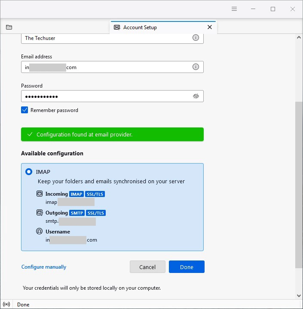303x309 pixels.
Task: Click the credentials stored locally notice
Action: click(x=92, y=288)
